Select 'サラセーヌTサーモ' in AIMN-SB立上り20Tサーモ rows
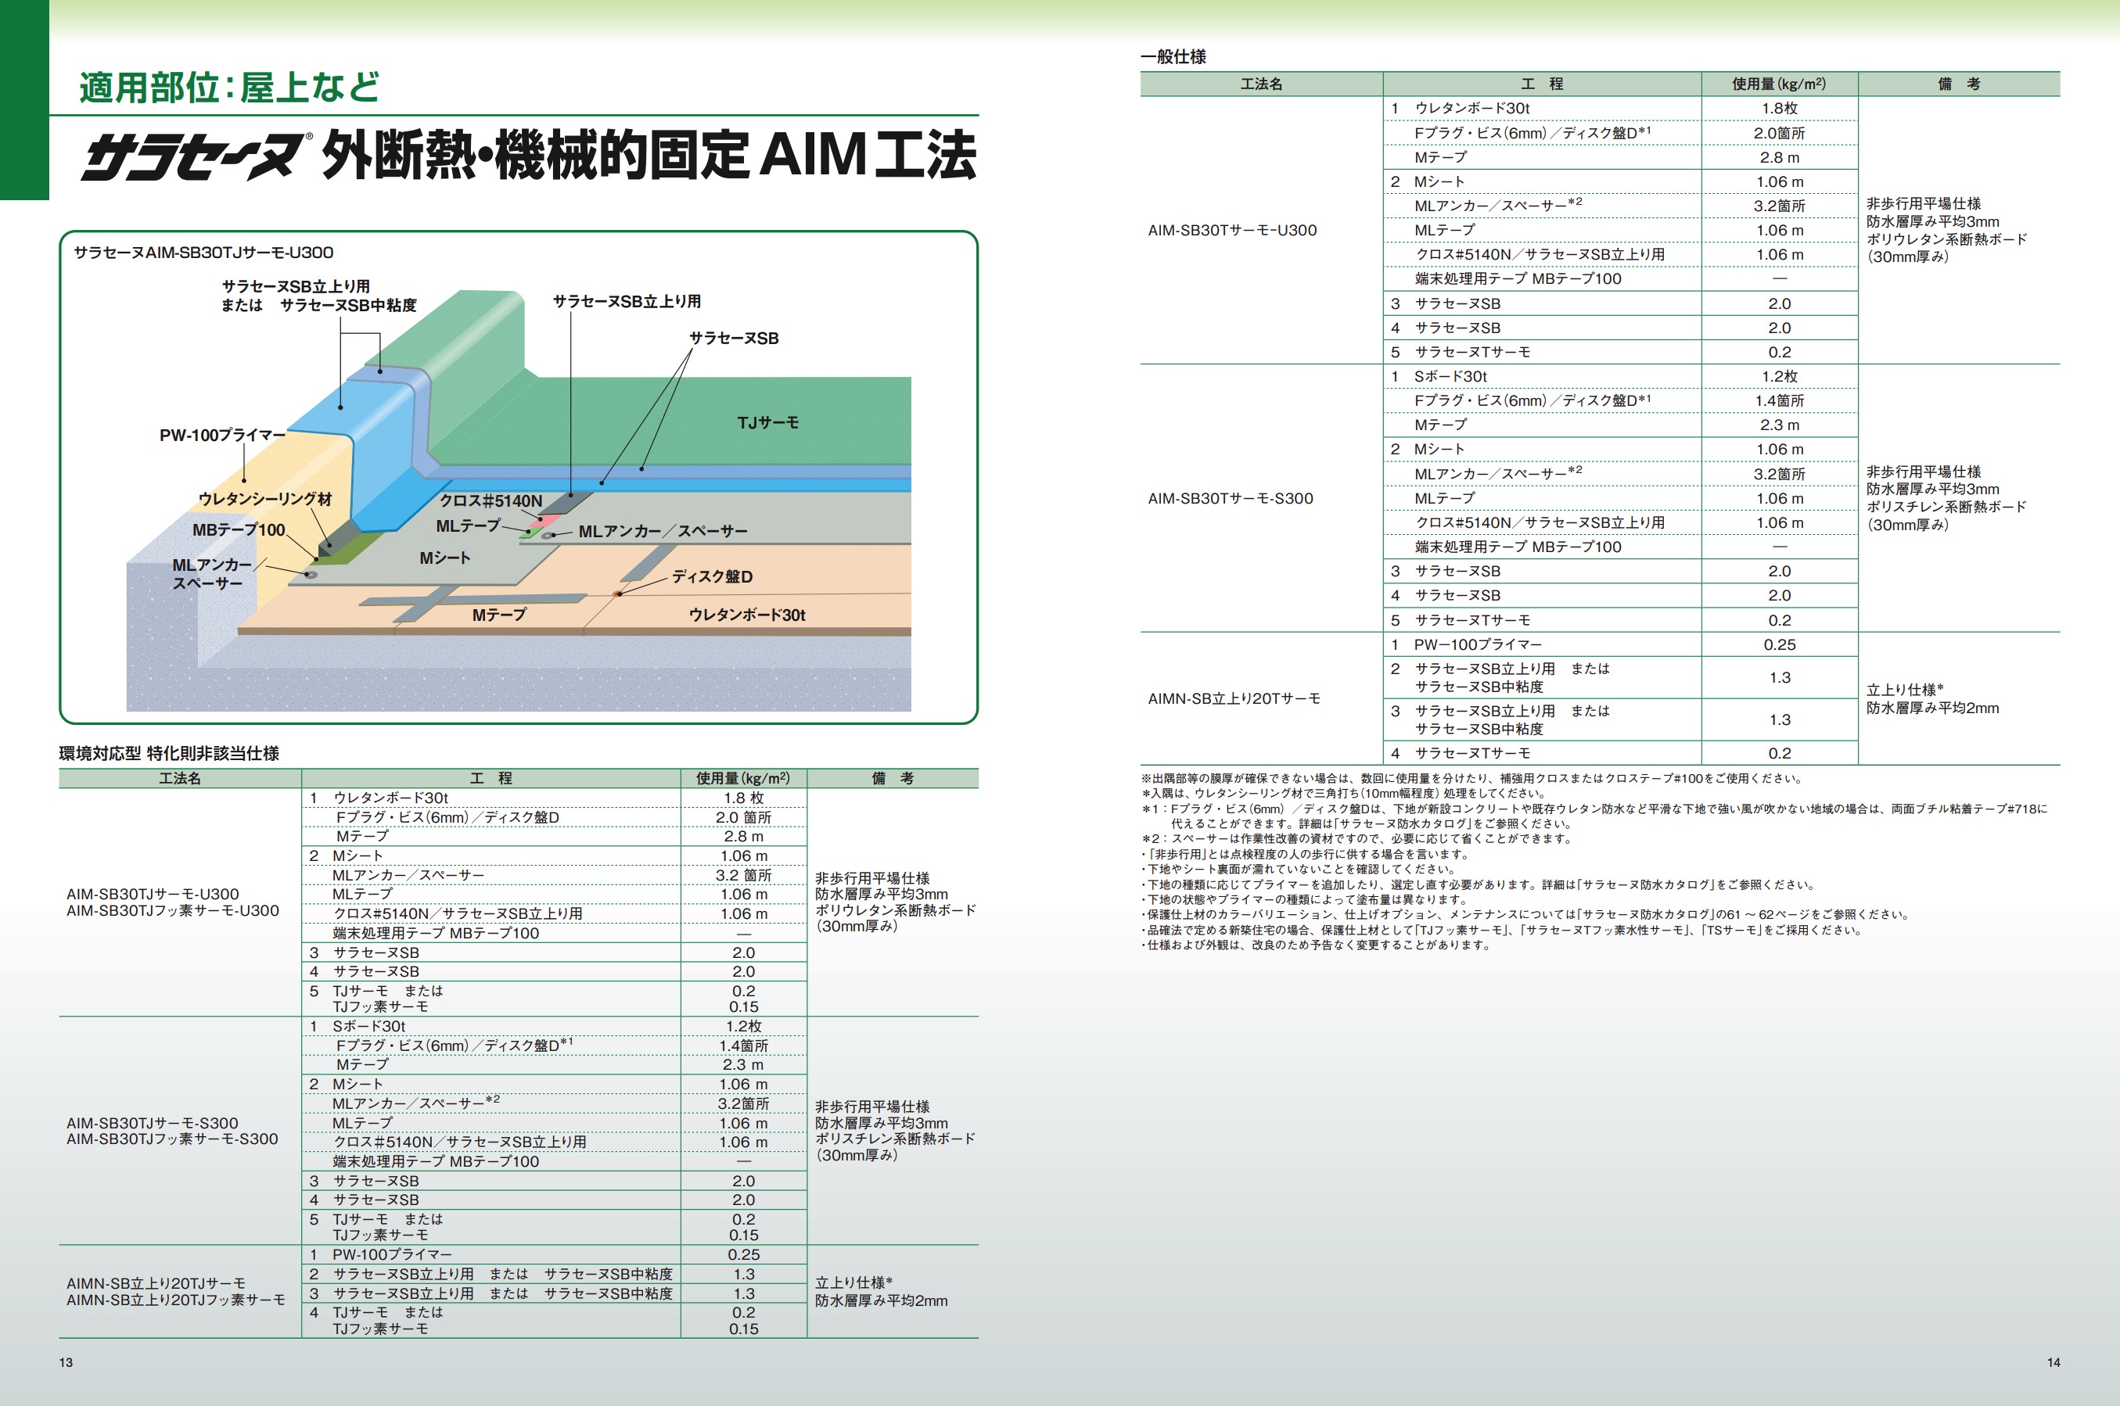Screen dimensions: 2120x1406 pyautogui.click(x=1471, y=754)
